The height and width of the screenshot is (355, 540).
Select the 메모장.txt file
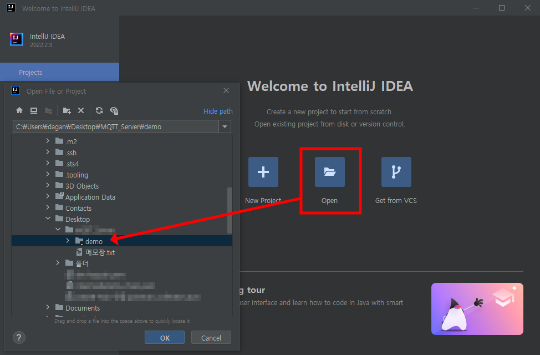point(96,252)
